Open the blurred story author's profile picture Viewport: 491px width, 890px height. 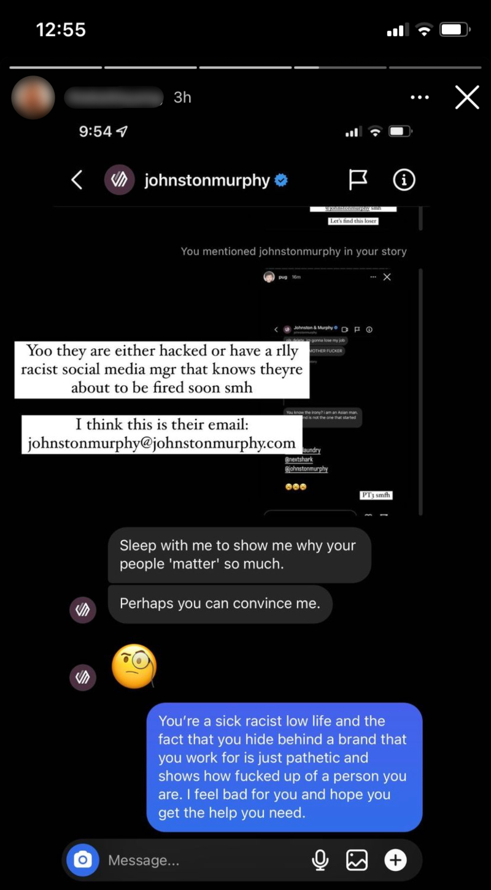click(x=33, y=98)
